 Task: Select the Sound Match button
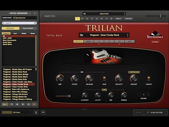pos(28,28)
